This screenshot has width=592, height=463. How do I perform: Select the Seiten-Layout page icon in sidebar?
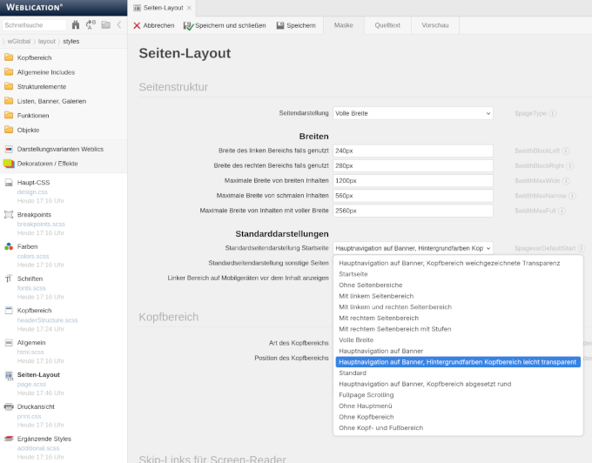pyautogui.click(x=9, y=375)
